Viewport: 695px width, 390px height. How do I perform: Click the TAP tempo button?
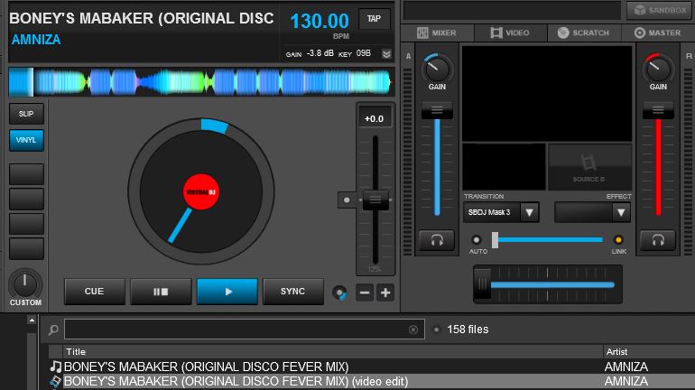(374, 19)
